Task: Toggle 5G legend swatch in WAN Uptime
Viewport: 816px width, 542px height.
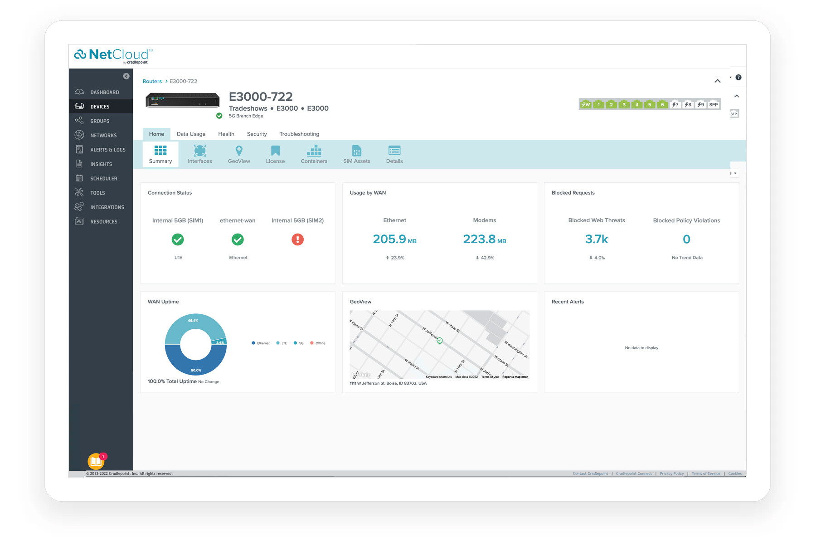Action: (295, 343)
